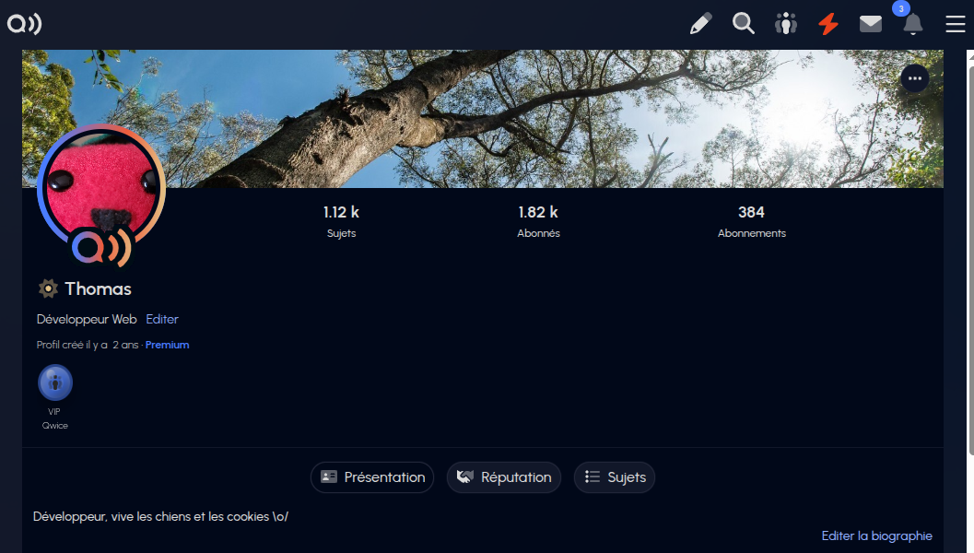
Task: Click the gear icon beside Thomas
Action: point(48,289)
